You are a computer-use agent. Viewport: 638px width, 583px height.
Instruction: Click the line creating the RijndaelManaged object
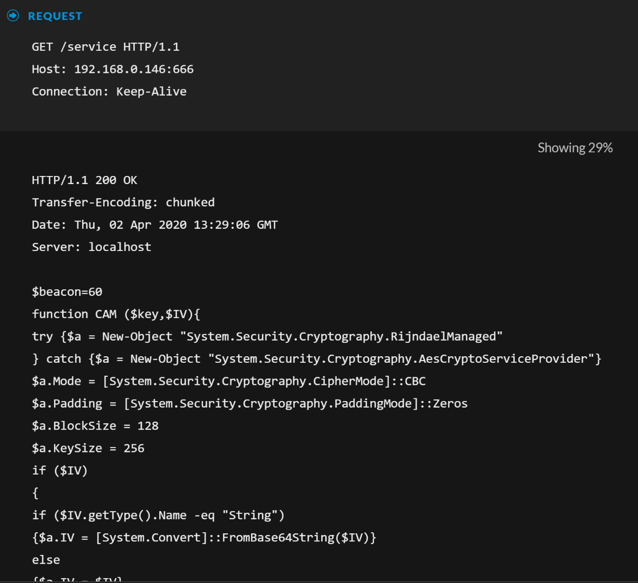267,337
